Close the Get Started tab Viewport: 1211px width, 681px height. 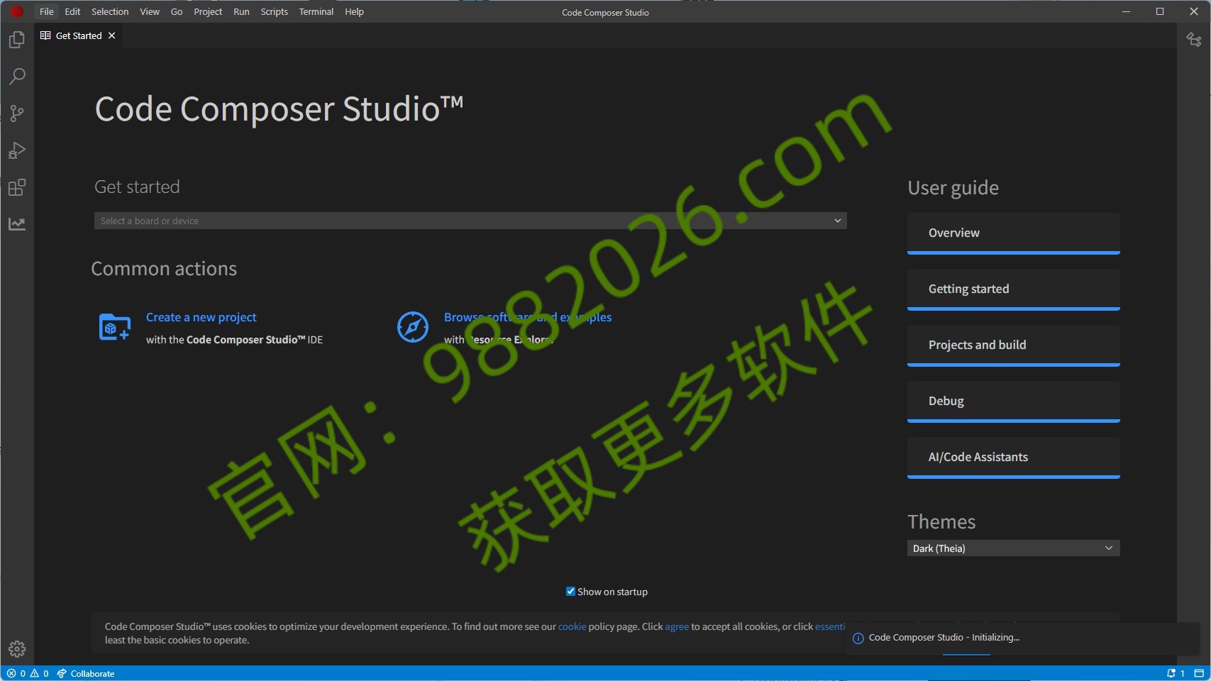click(112, 35)
